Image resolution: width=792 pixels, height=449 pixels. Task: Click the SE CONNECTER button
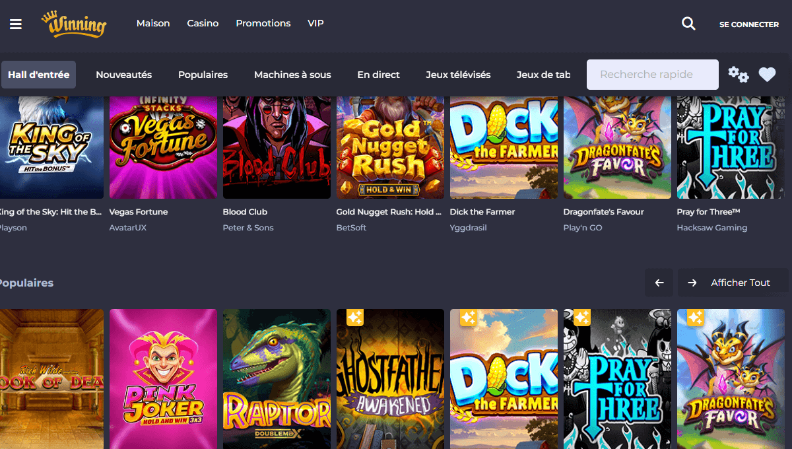(x=748, y=24)
